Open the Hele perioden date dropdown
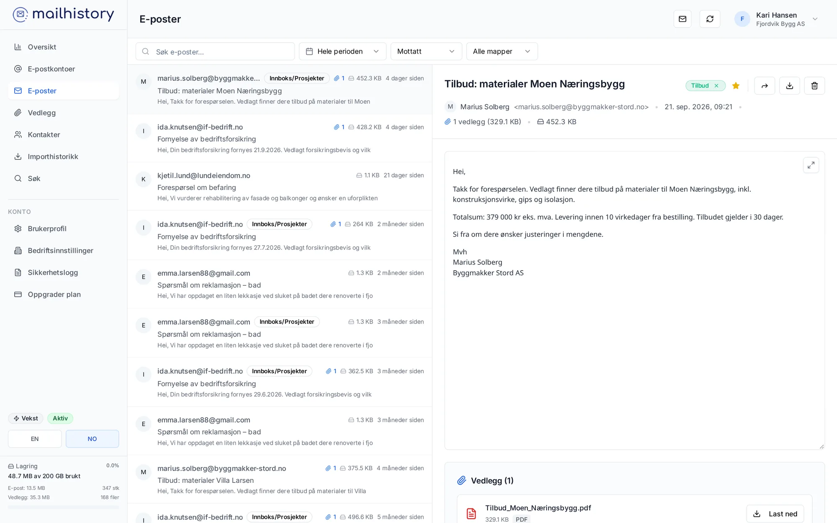Image resolution: width=837 pixels, height=523 pixels. click(x=343, y=51)
